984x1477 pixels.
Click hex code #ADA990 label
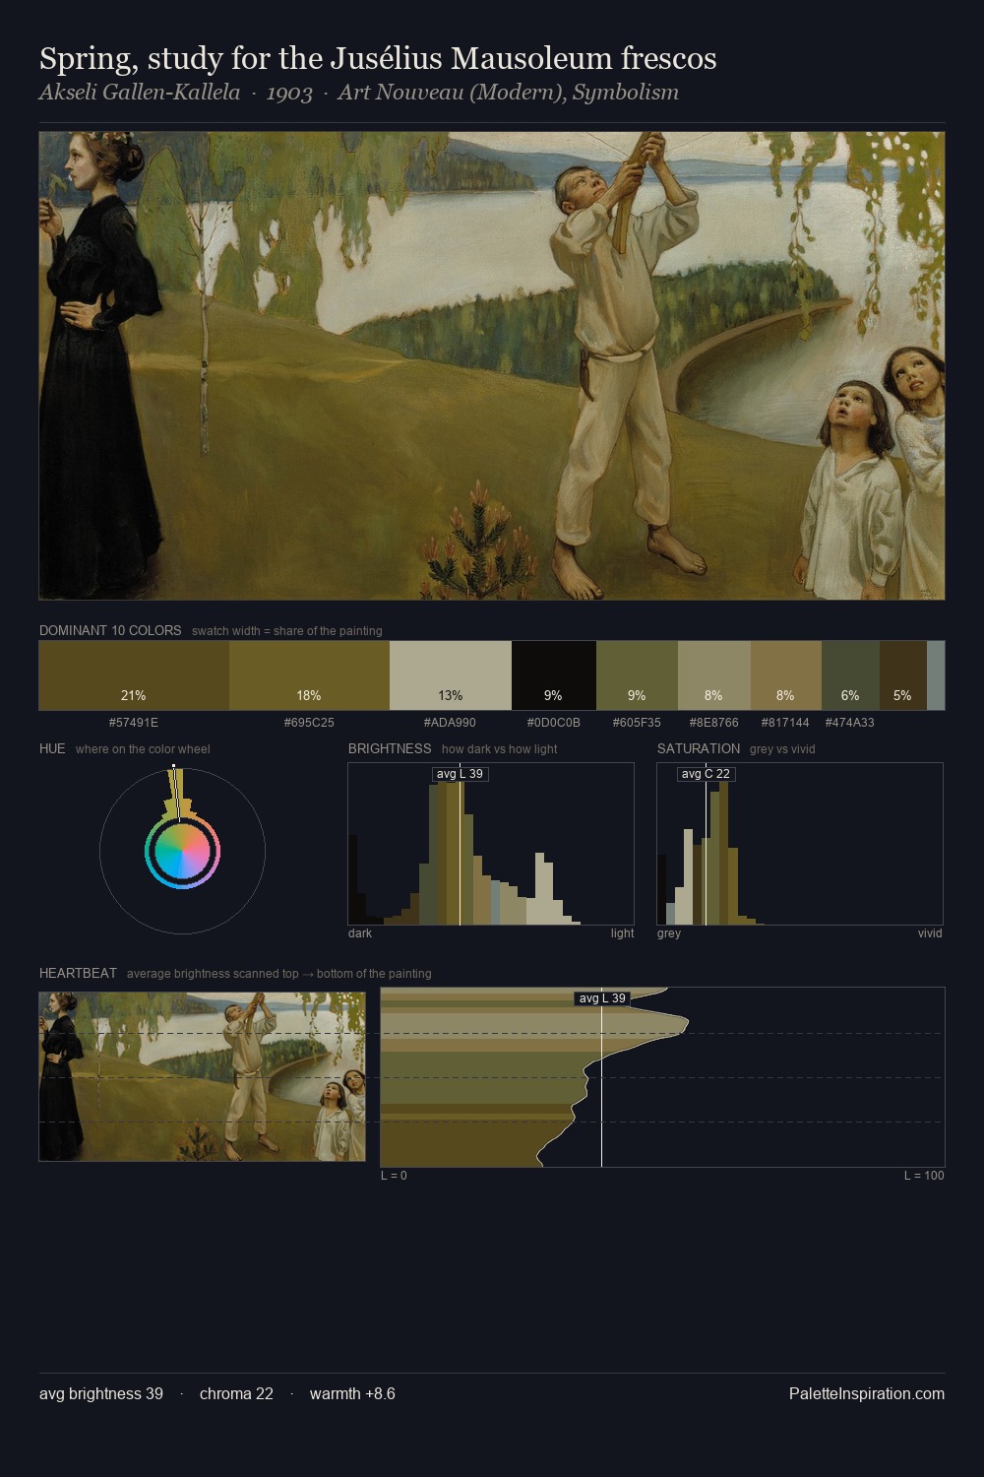tap(451, 723)
